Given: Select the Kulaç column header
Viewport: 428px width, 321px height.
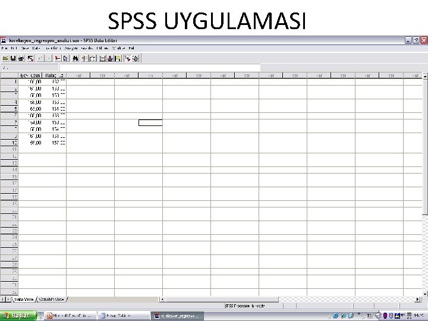Looking at the screenshot, I should 54,75.
